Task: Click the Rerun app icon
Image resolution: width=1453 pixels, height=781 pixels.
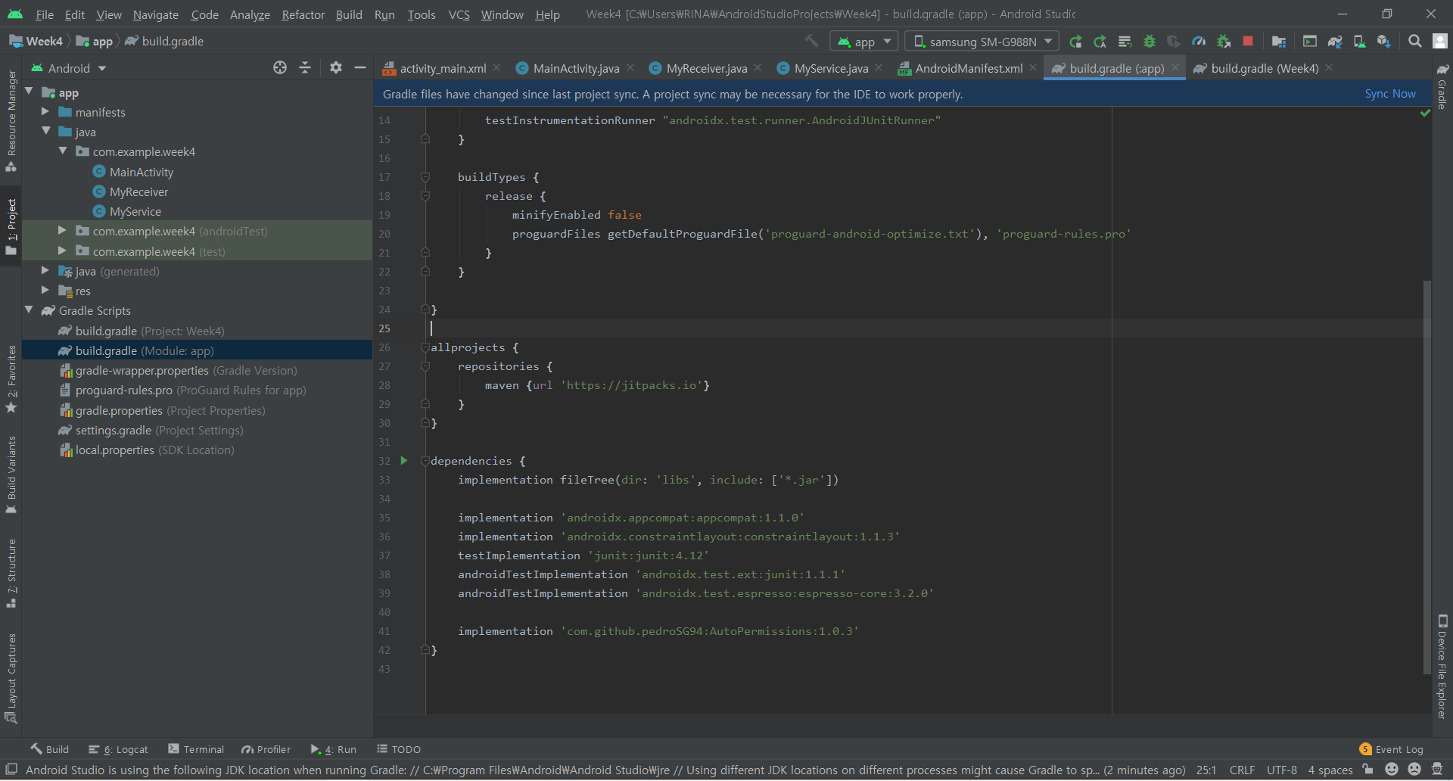Action: click(x=1075, y=42)
